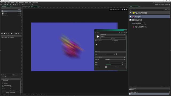Image resolution: width=171 pixels, height=96 pixels.
Task: Click Create Asset Layer icon below layers
Action: click(11, 33)
